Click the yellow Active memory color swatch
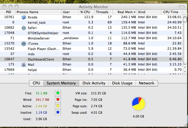The width and height of the screenshot is (188, 128). coord(58,106)
